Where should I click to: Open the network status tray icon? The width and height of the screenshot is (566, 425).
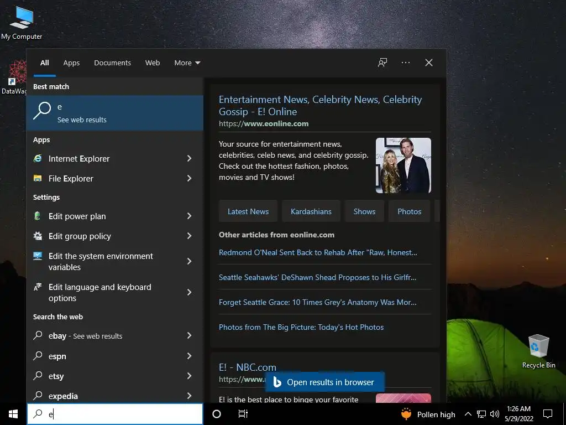pyautogui.click(x=481, y=414)
